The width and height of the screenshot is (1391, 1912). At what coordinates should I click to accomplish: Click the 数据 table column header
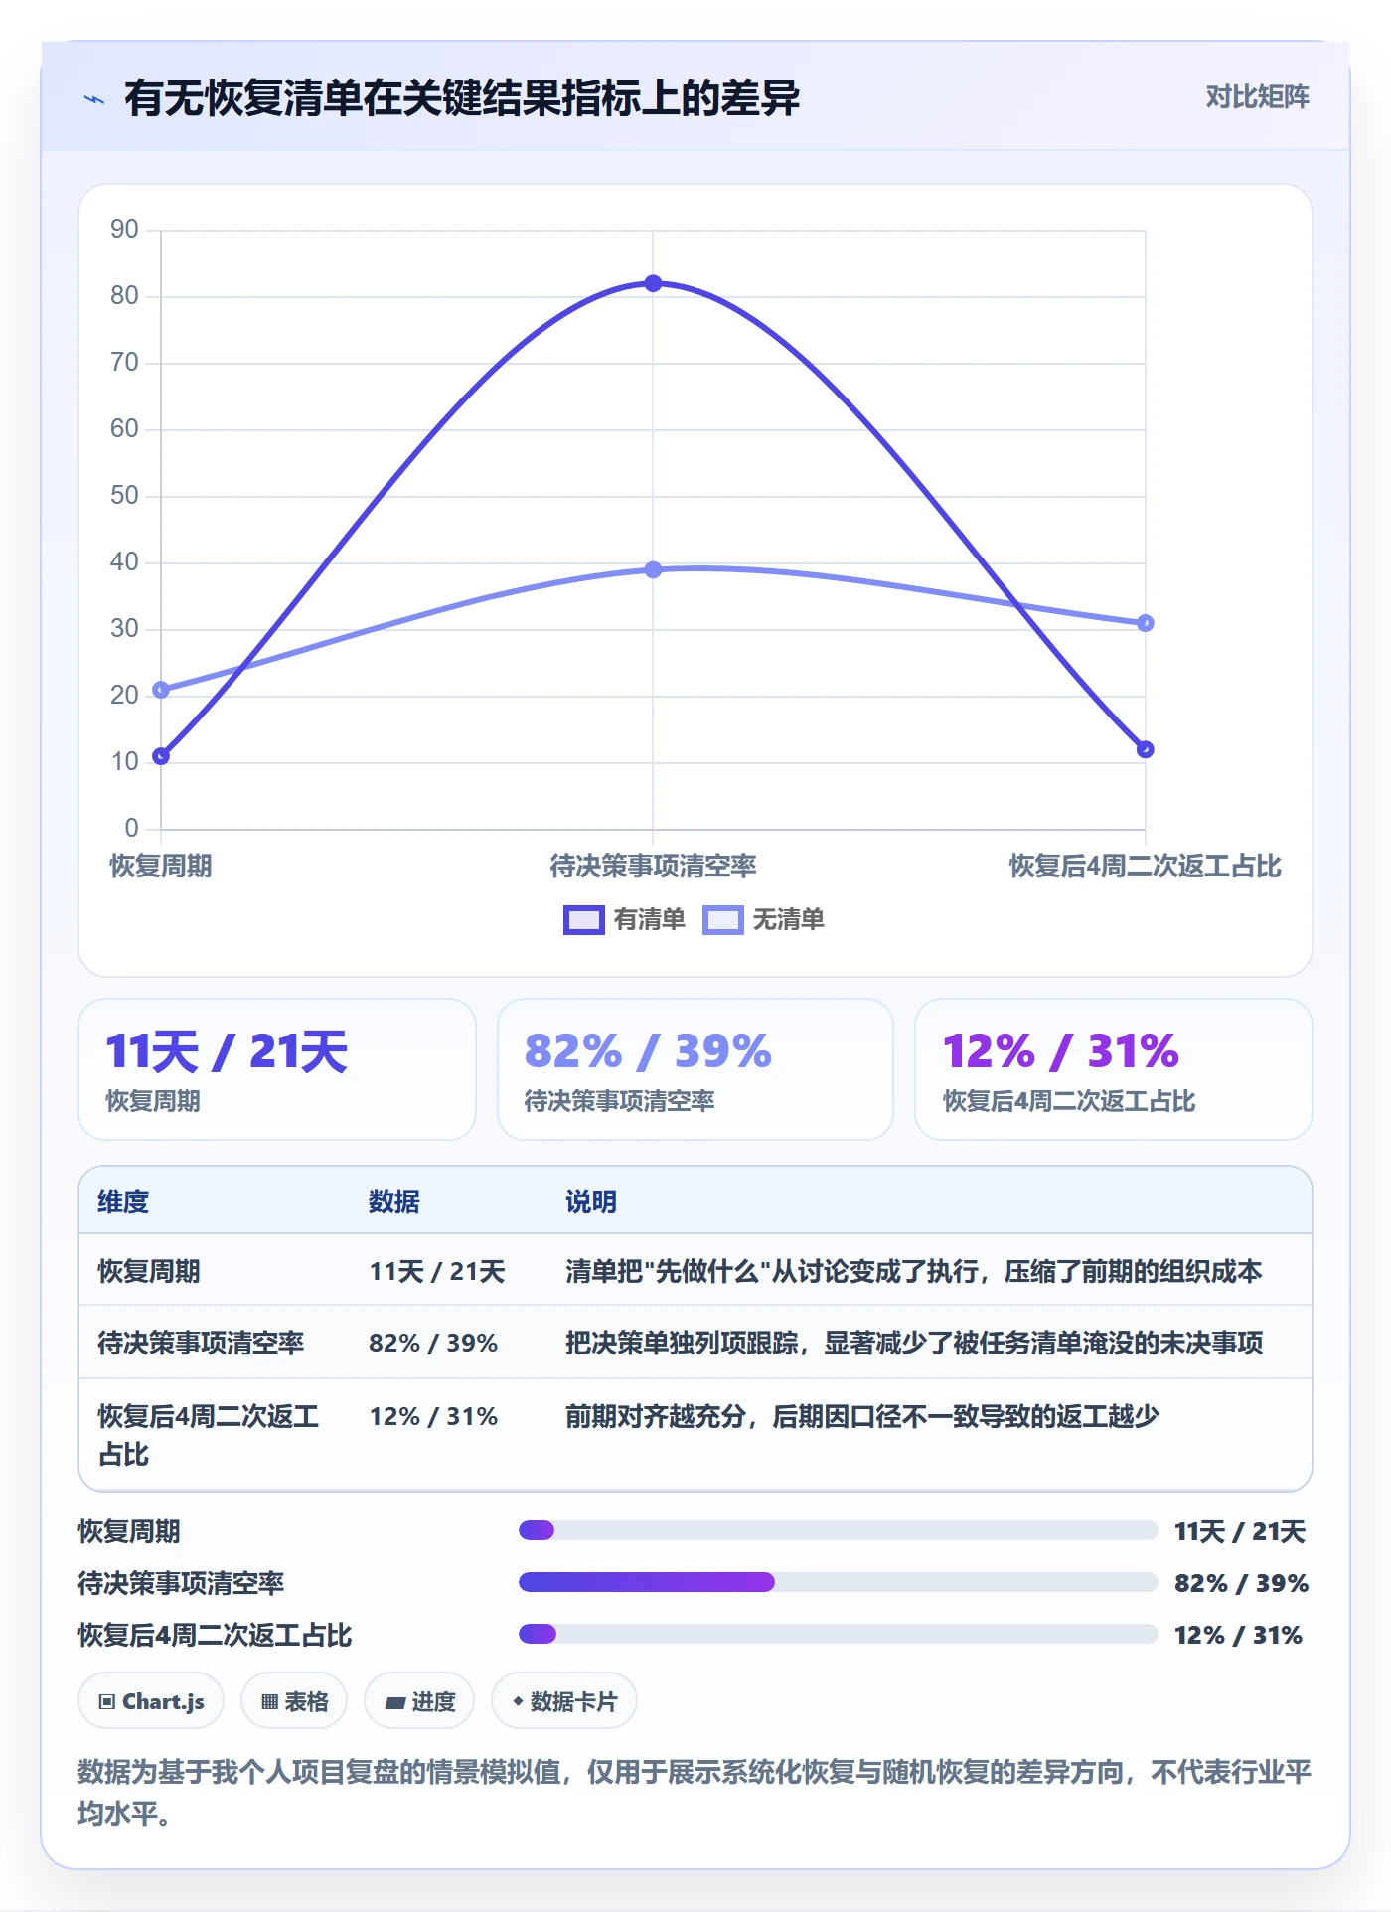(394, 1202)
